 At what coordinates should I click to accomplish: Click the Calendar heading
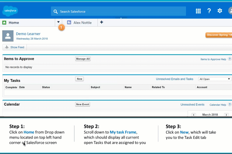click(12, 104)
